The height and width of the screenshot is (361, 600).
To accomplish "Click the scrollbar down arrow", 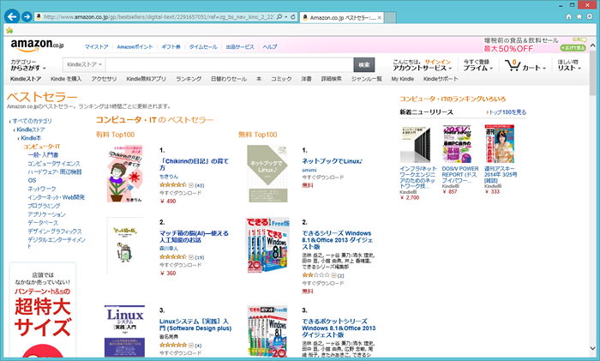I will (593, 349).
